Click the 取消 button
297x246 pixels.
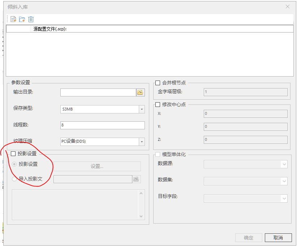coord(278,238)
